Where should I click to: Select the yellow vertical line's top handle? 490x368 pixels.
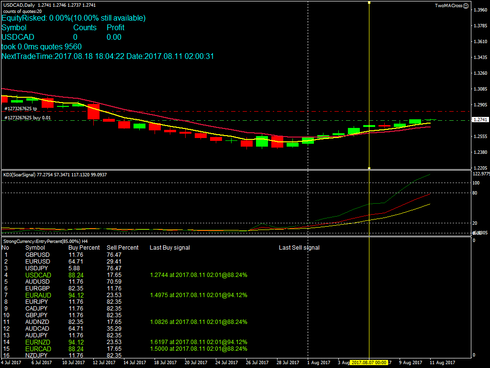(x=369, y=2)
